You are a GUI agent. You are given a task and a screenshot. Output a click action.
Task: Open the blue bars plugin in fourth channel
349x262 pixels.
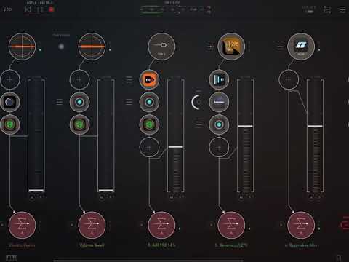click(219, 79)
